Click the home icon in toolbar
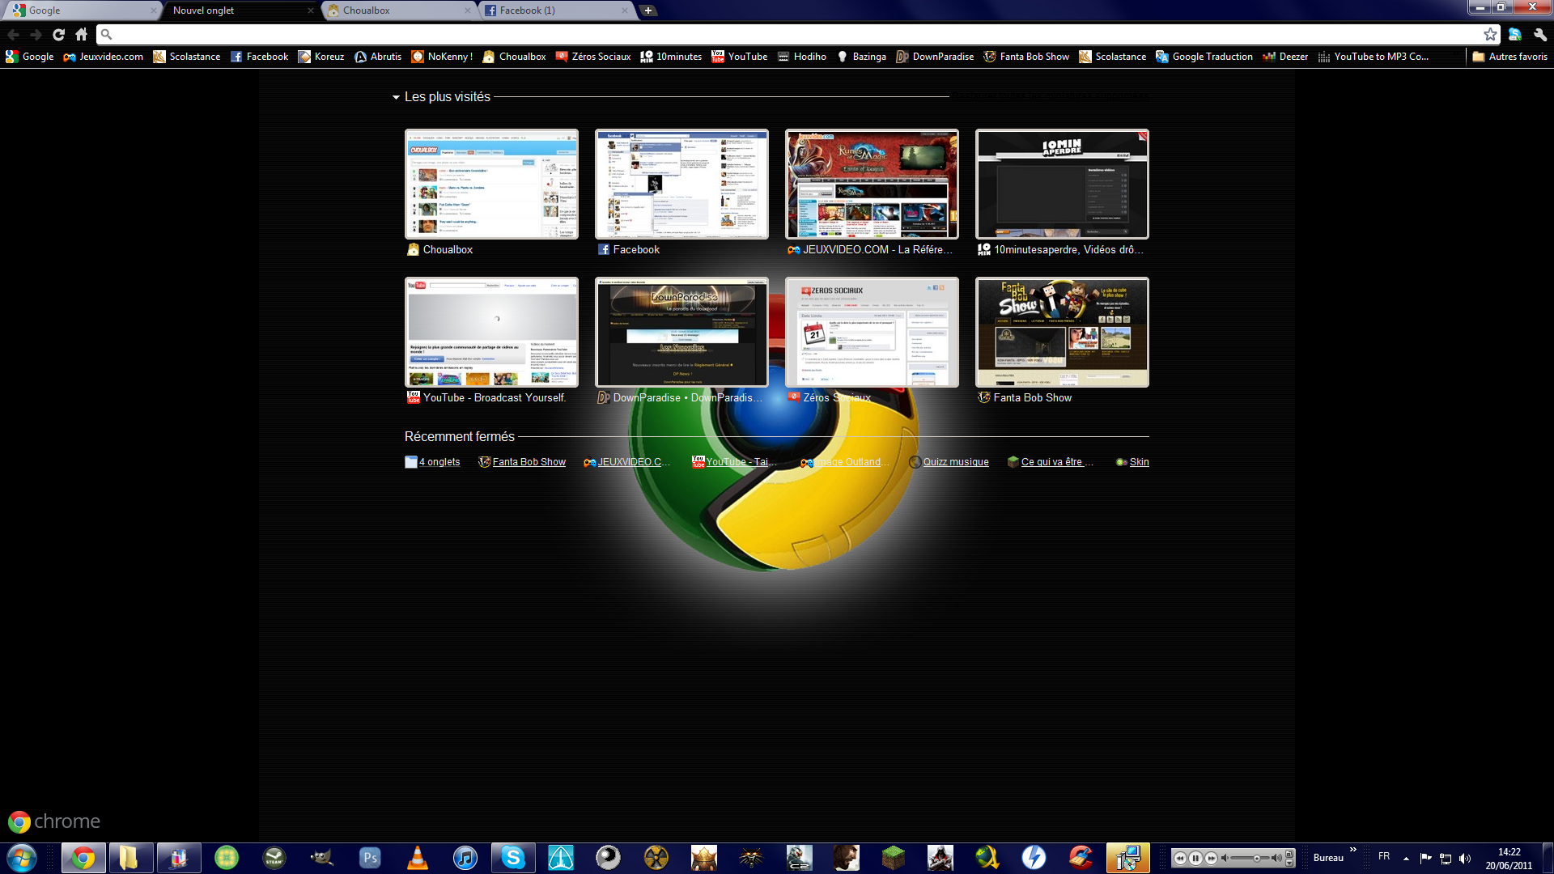The width and height of the screenshot is (1554, 874). 81,34
